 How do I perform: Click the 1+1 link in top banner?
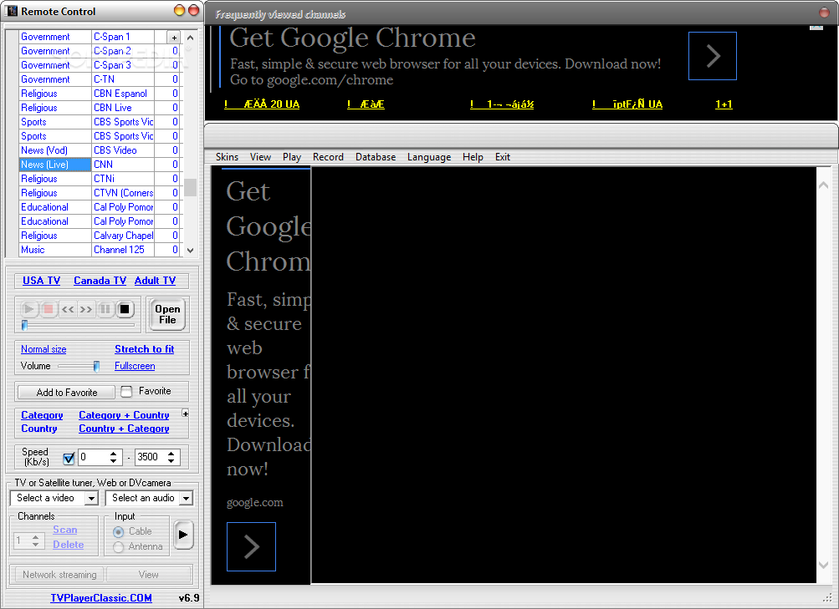(724, 104)
